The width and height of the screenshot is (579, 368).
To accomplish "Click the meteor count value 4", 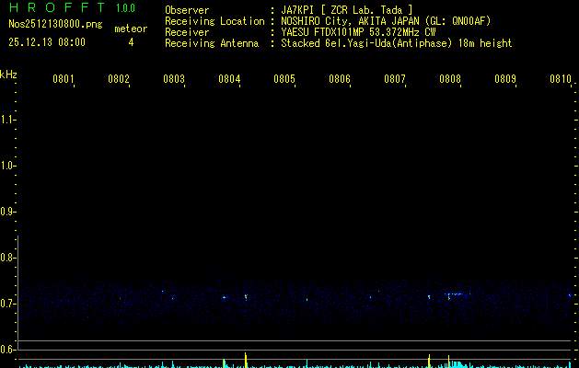I will tap(131, 42).
